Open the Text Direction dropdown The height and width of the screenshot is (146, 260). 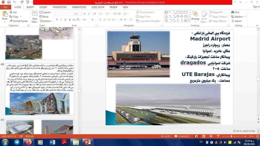pyautogui.click(x=145, y=12)
